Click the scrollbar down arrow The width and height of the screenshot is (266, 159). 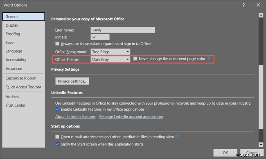coord(261,145)
